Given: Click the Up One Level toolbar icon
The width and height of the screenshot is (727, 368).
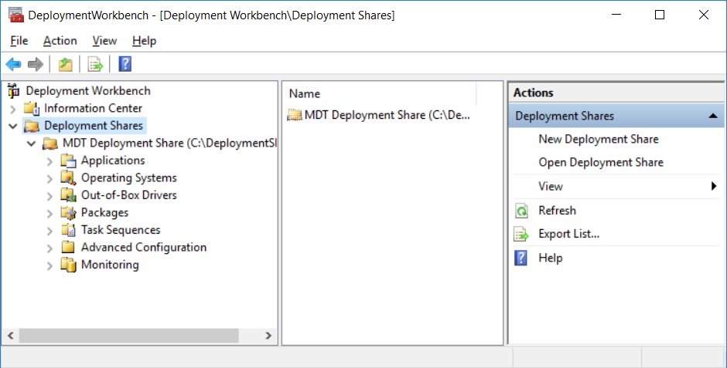Looking at the screenshot, I should 66,64.
